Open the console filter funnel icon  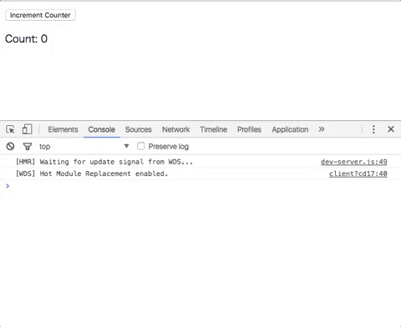coord(28,146)
